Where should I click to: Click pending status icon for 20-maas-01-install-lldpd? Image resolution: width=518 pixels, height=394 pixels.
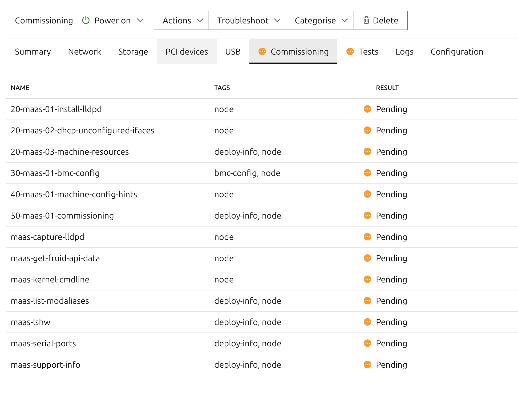(367, 109)
